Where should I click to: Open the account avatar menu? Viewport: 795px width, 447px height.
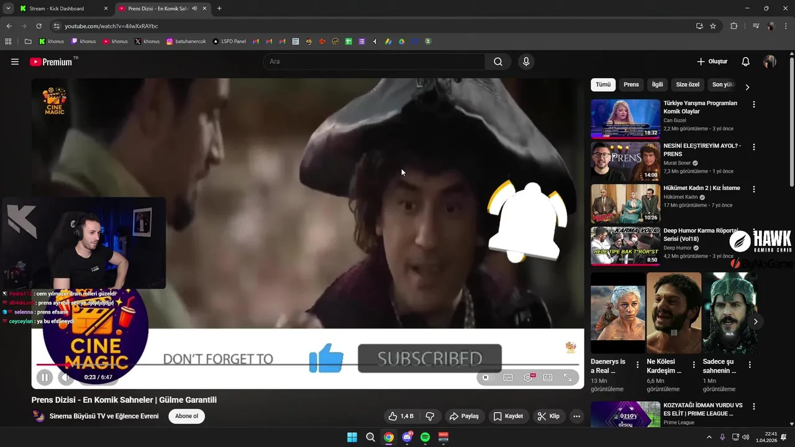[770, 61]
